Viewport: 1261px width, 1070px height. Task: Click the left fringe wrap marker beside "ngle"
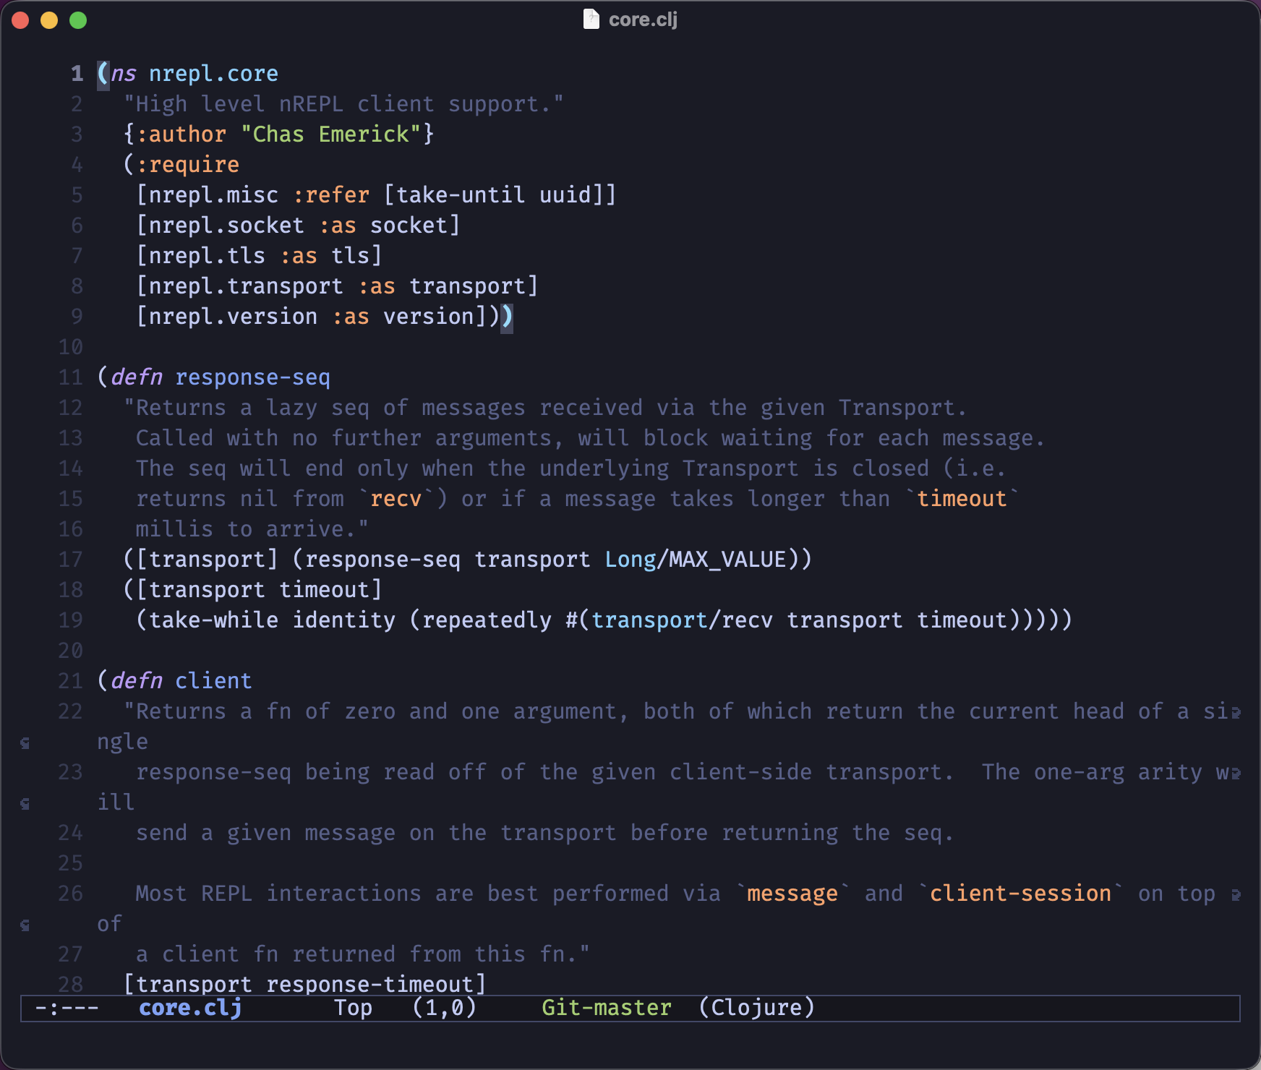pos(25,743)
